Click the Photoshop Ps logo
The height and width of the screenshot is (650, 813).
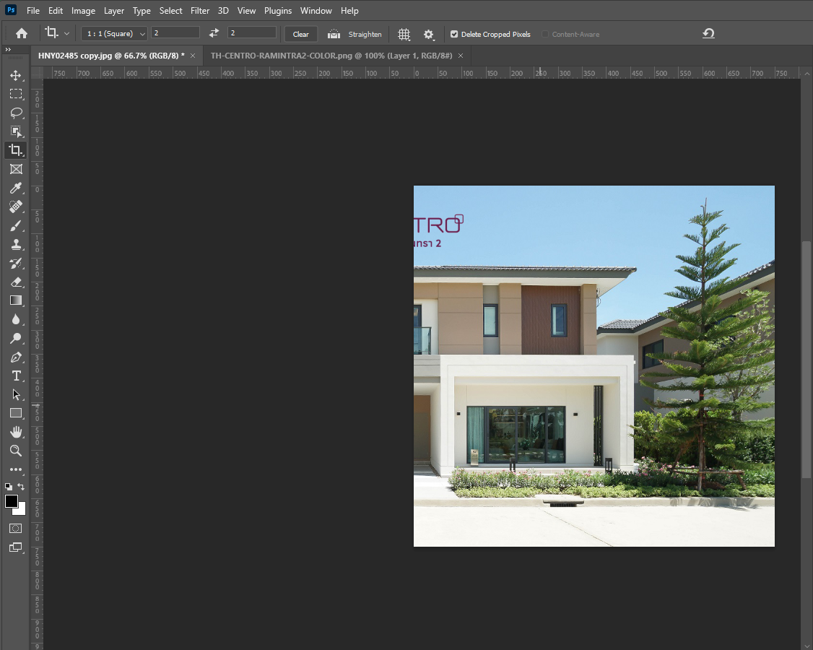point(11,10)
